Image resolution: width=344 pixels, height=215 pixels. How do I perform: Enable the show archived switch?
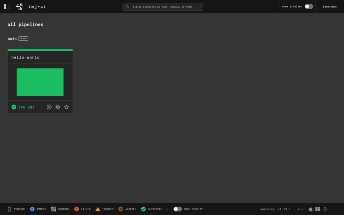309,7
